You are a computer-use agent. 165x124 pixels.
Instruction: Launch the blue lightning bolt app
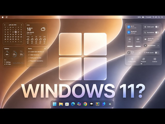point(104,104)
